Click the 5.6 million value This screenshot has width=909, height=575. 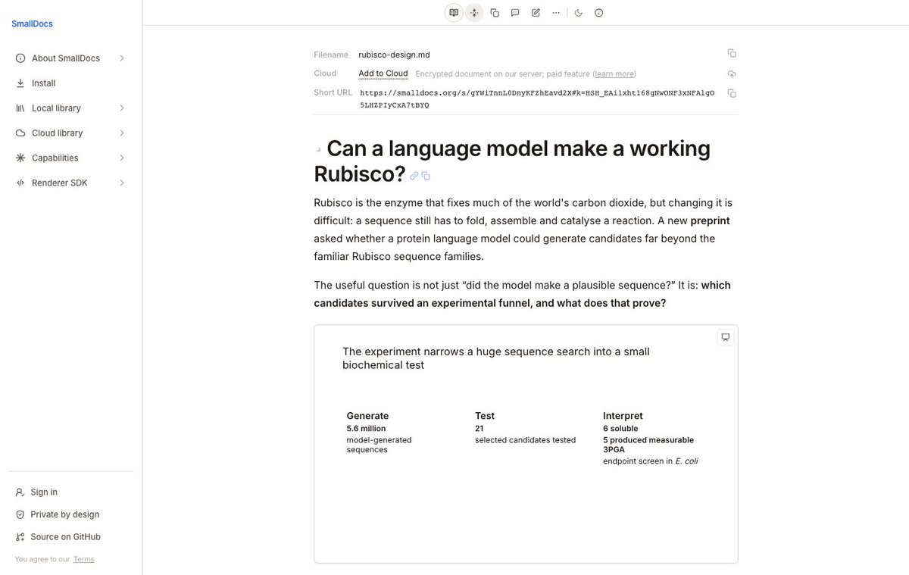(366, 429)
